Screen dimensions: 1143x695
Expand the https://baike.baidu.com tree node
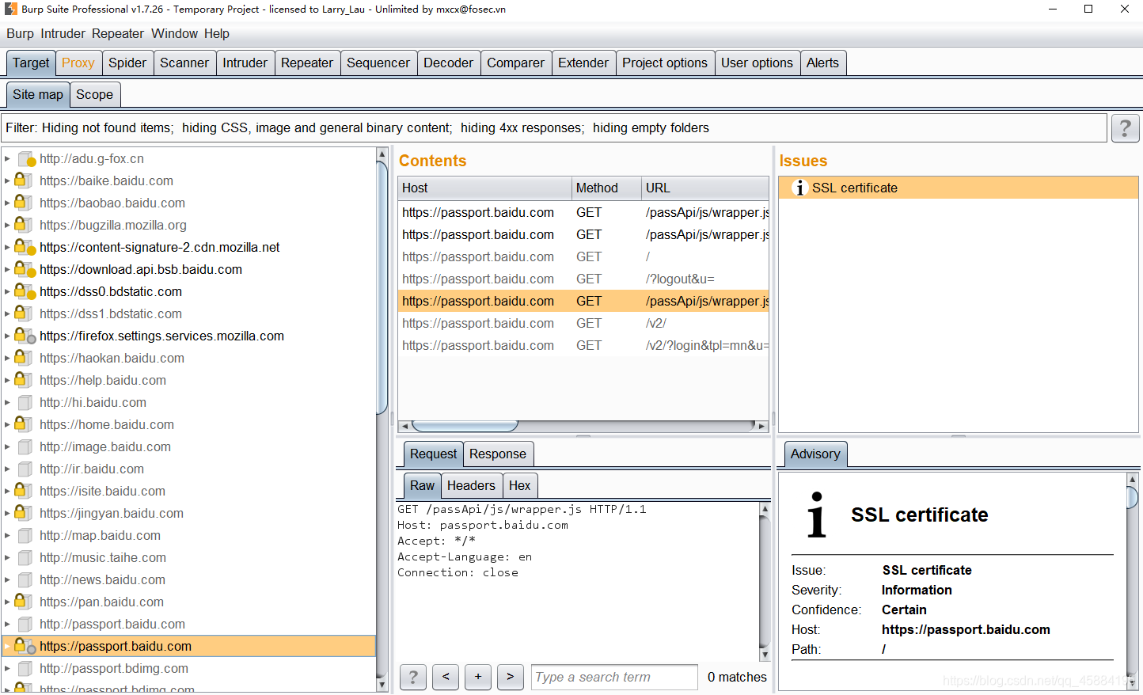point(7,180)
